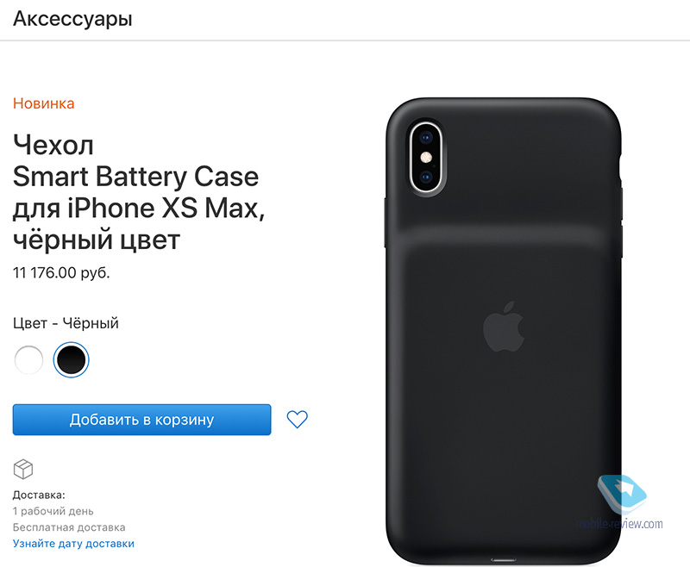
Task: Select the white color option
Action: pos(29,359)
